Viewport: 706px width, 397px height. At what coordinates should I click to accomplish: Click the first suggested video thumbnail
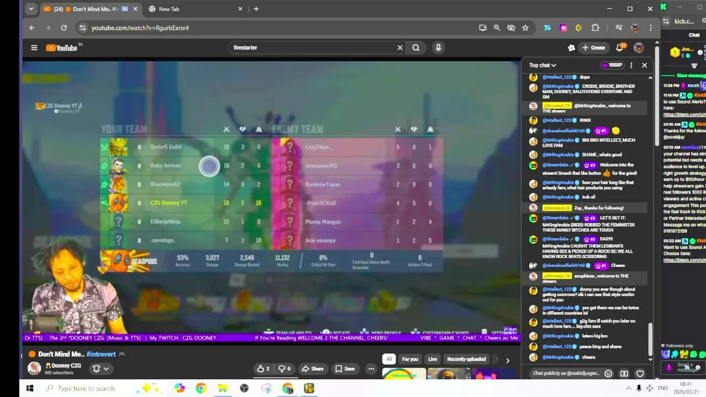[404, 374]
